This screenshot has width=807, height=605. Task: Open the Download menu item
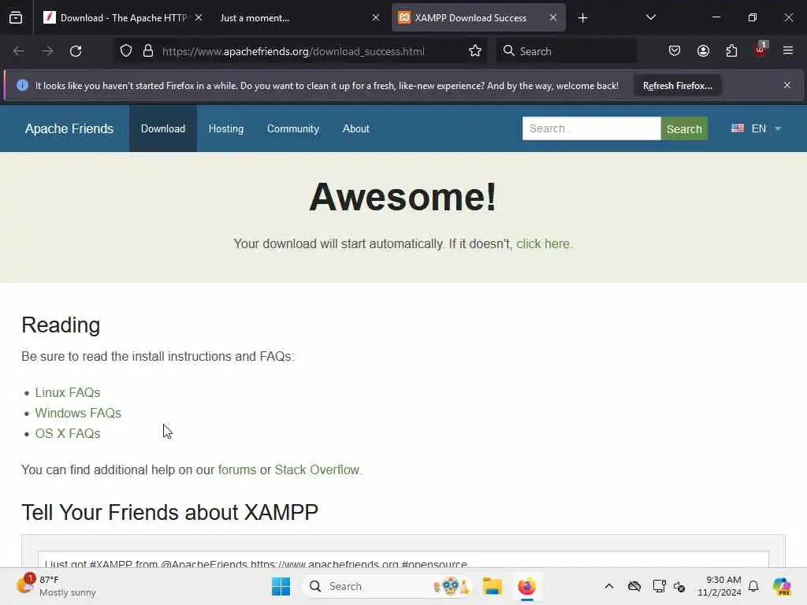tap(162, 128)
